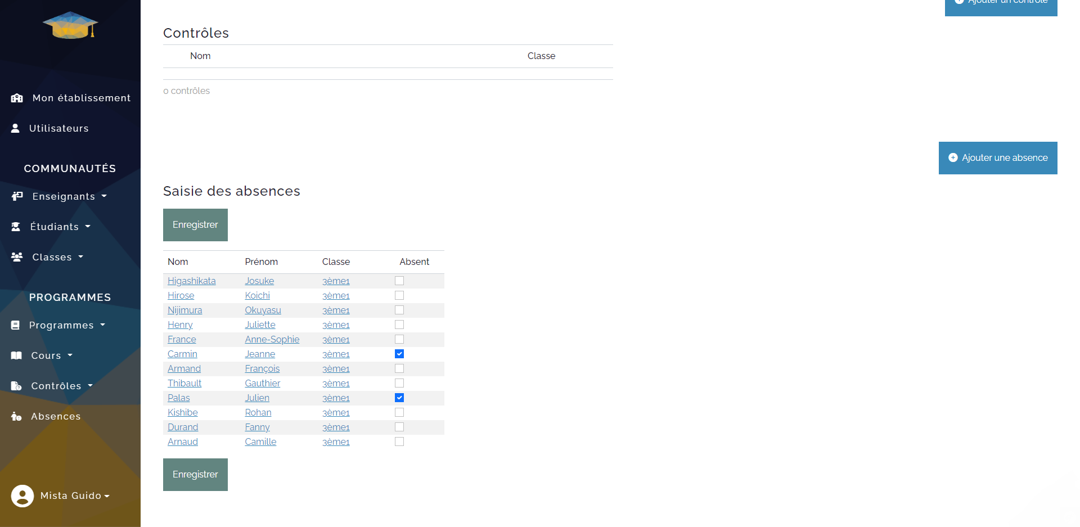Click the Mon établissement building icon
Viewport: 1080px width, 527px height.
click(x=17, y=98)
